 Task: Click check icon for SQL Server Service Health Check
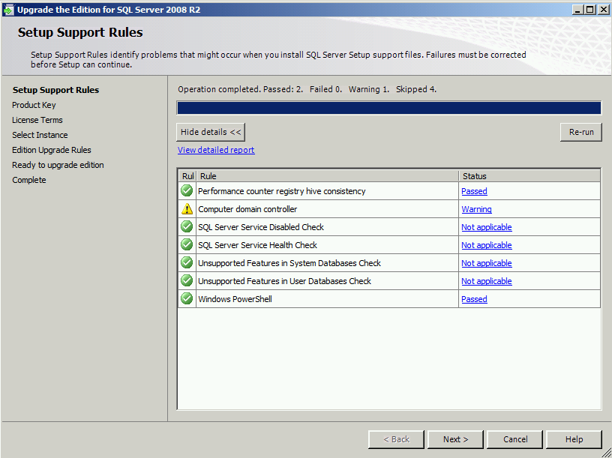(x=187, y=244)
